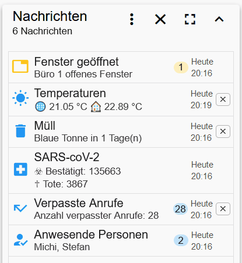
Task: Select the Anwesende Personen message
Action: [x=121, y=240]
